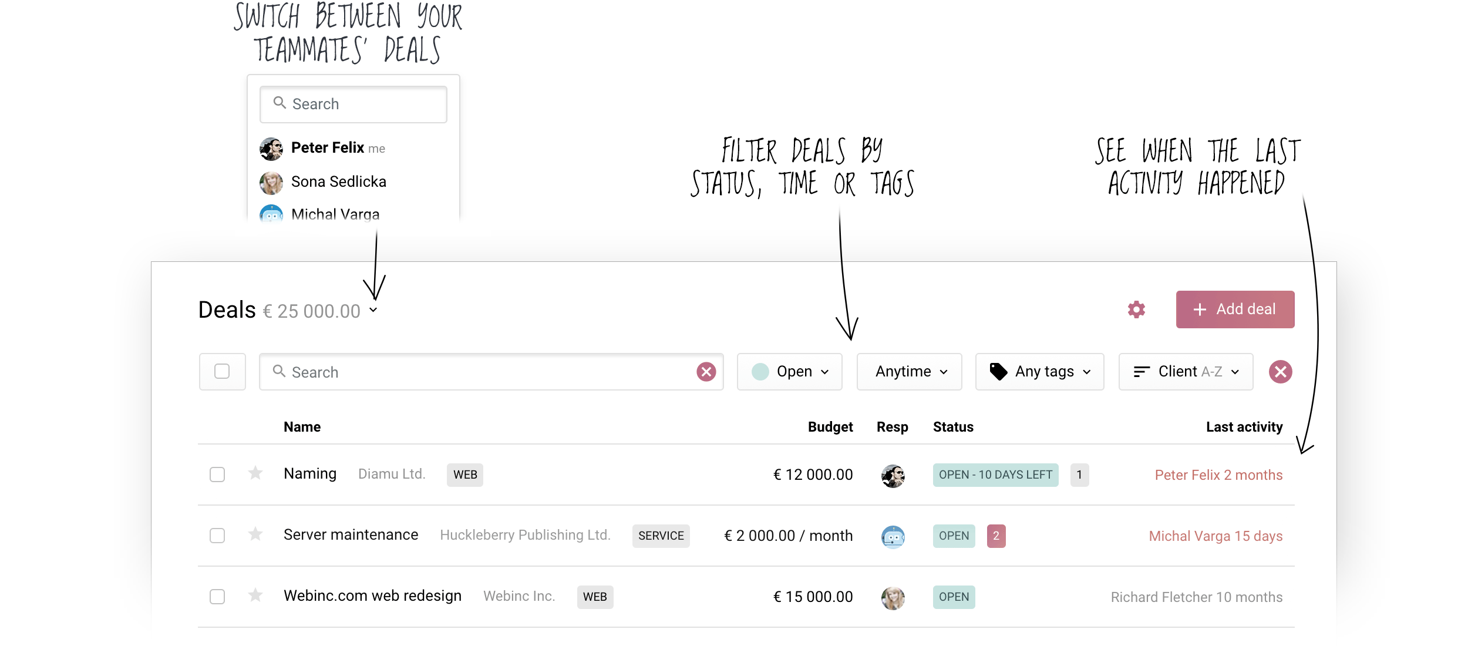Click the € 2 000.00 / month budget
1468x646 pixels.
tap(789, 536)
